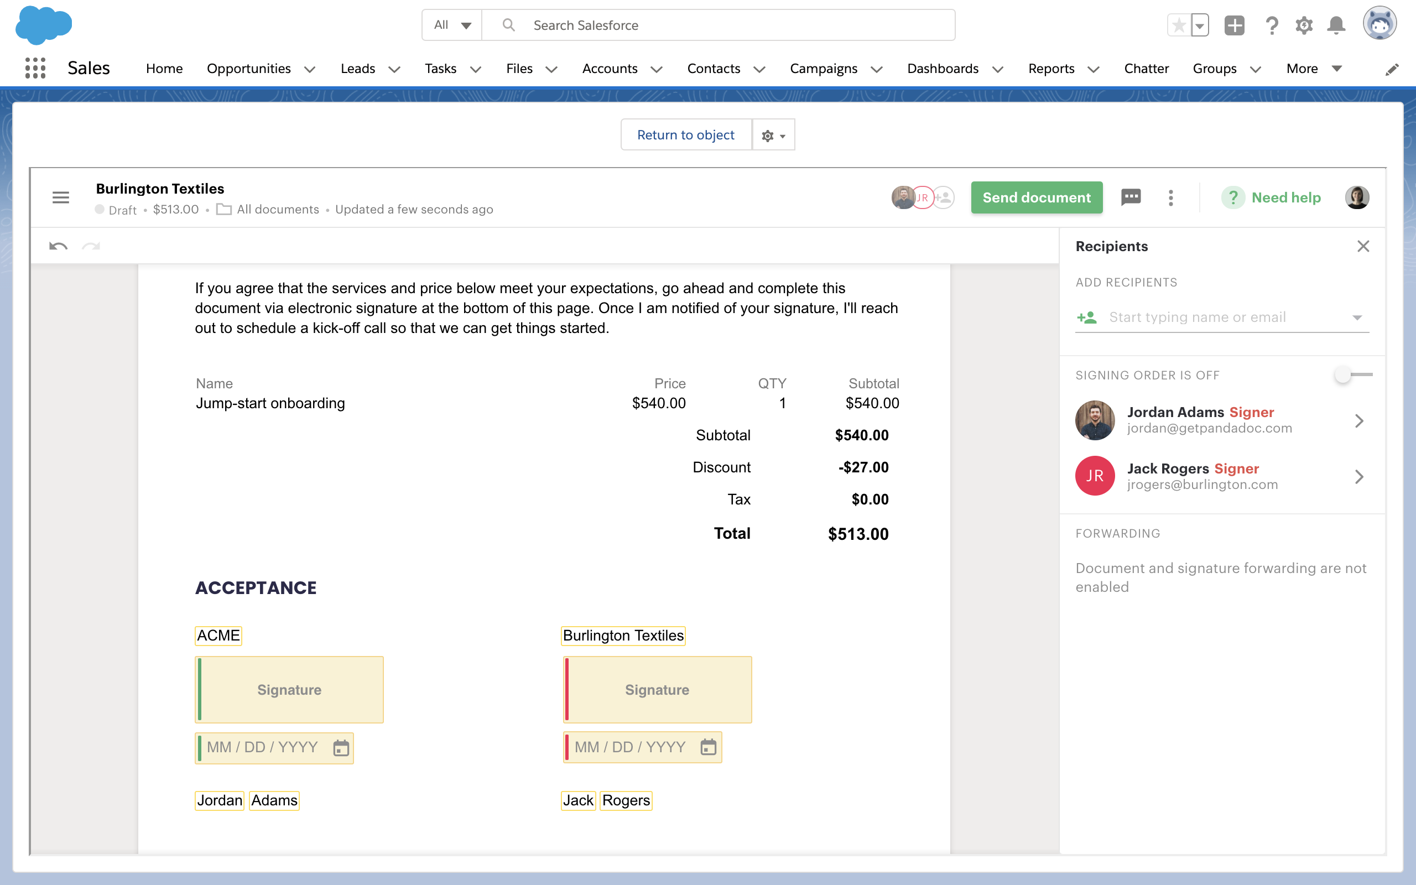Screen dimensions: 1416x885
Task: Click the search magnifier icon
Action: 508,24
